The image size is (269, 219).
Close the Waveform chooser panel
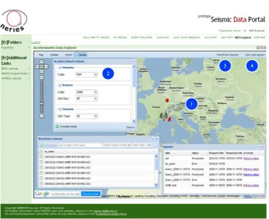[157, 139]
